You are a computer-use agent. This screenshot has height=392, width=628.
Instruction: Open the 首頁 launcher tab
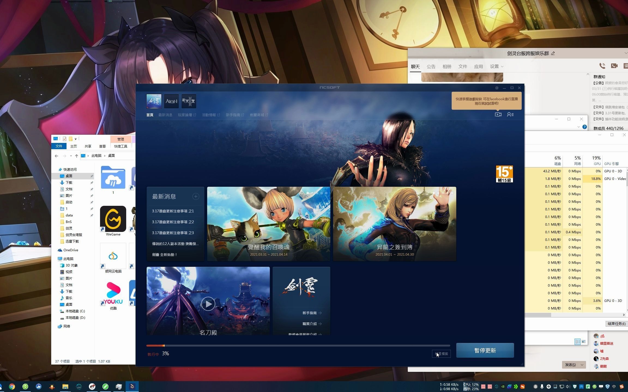point(150,115)
